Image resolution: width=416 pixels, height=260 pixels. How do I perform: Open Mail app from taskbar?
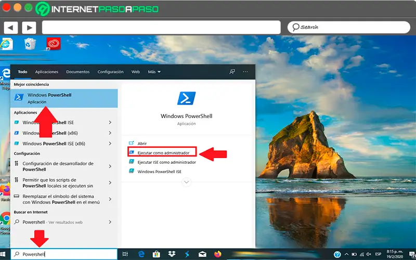click(202, 254)
